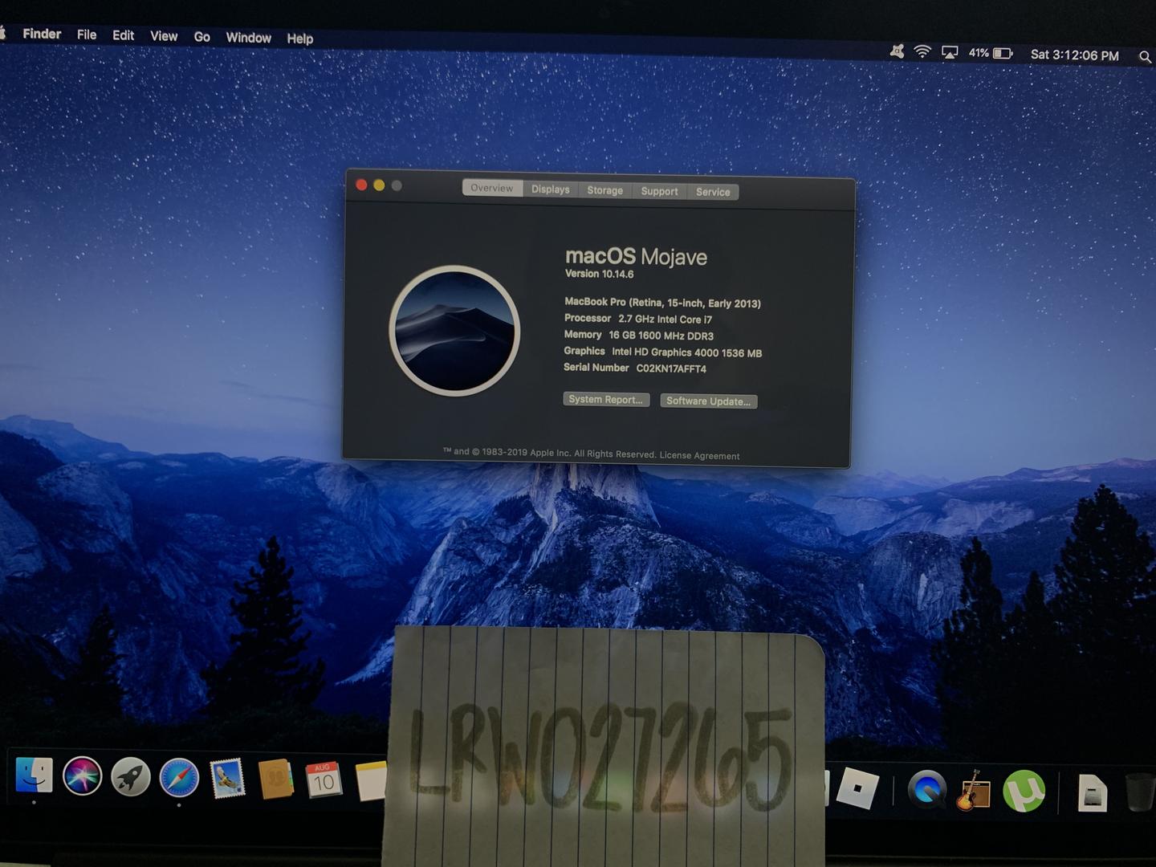The height and width of the screenshot is (867, 1156).
Task: Open the Finder menu
Action: click(x=42, y=34)
